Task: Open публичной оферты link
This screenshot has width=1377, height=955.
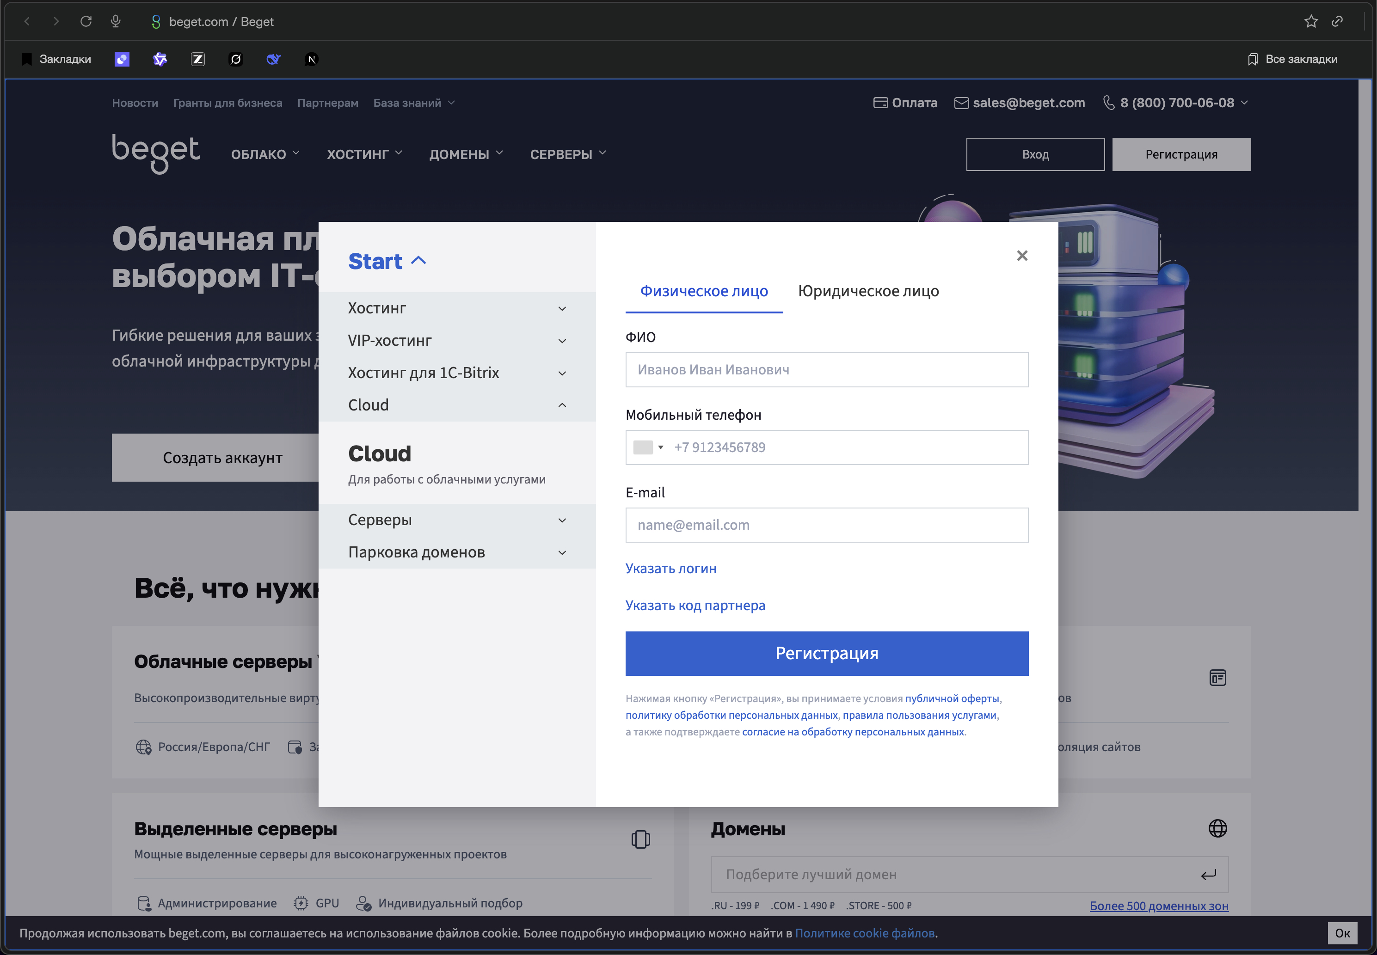Action: (x=952, y=698)
